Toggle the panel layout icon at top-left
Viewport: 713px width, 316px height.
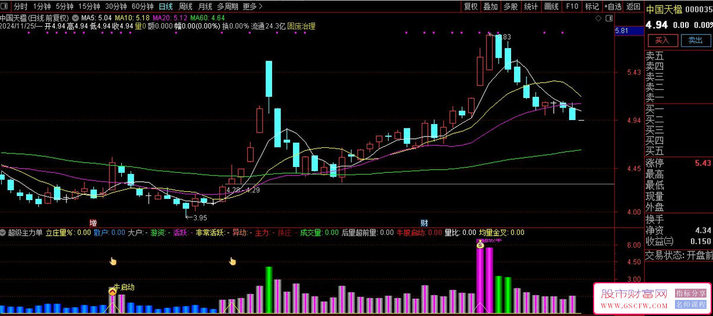(5, 7)
